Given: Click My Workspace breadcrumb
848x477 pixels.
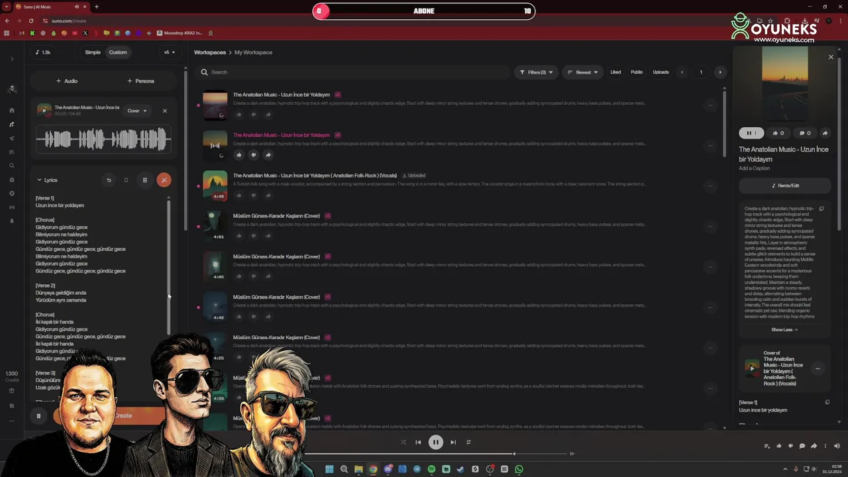Looking at the screenshot, I should point(253,52).
